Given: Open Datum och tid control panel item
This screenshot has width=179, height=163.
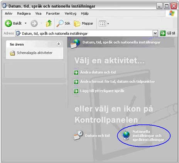Looking at the screenshot, I should [97, 136].
